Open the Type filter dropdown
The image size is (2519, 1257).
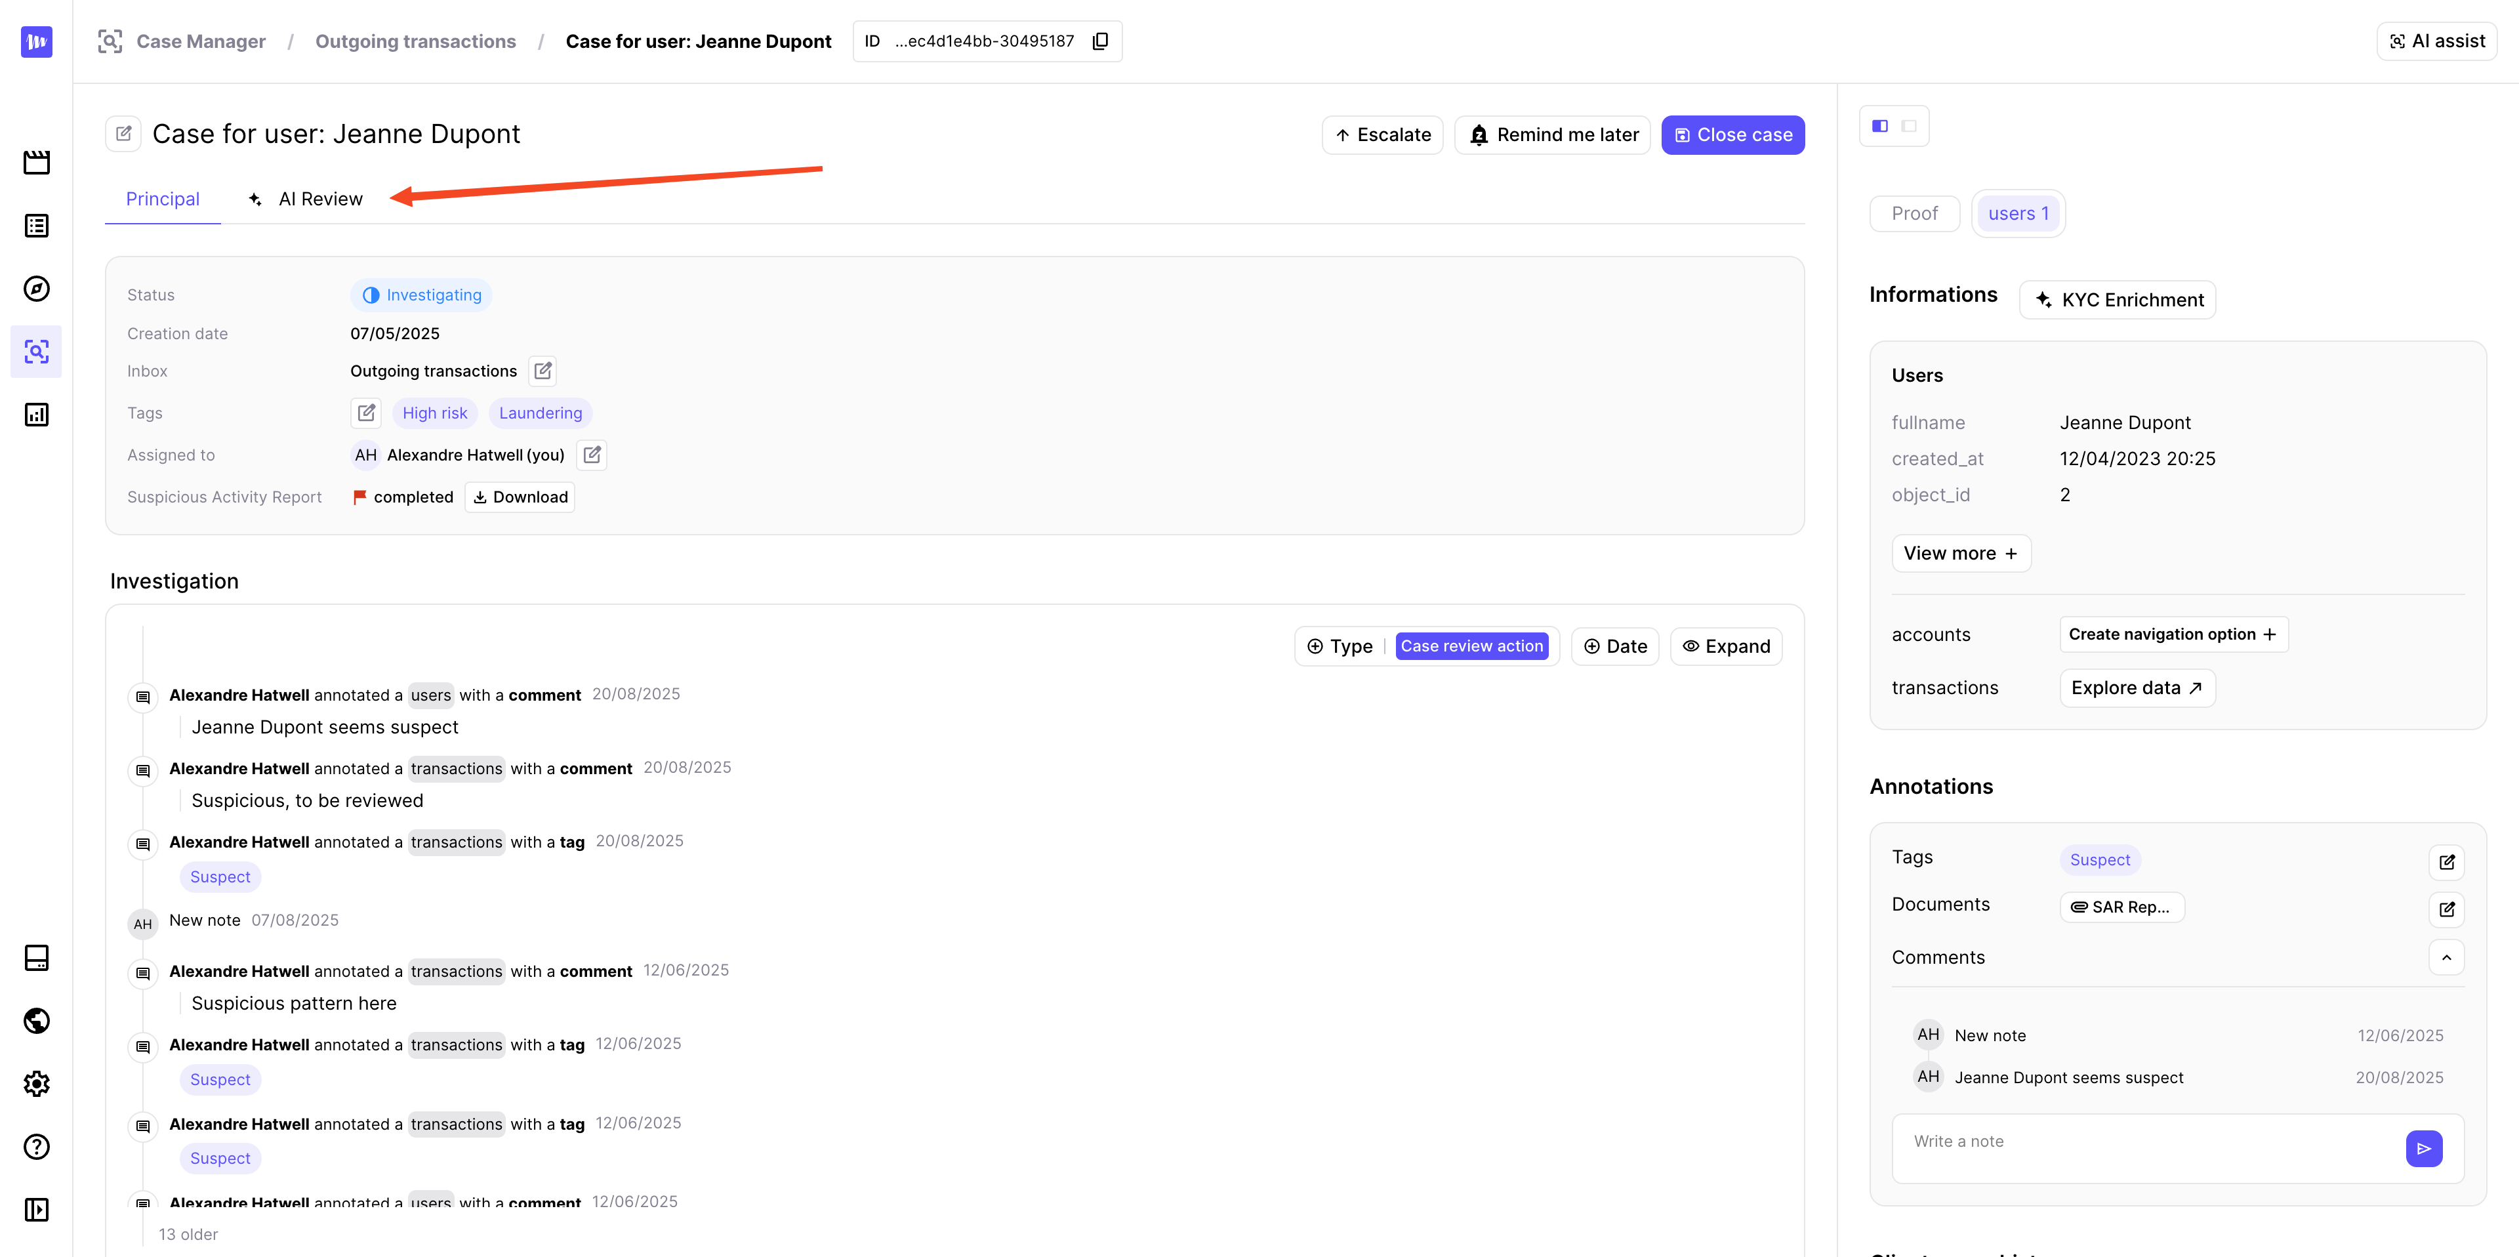pos(1341,647)
